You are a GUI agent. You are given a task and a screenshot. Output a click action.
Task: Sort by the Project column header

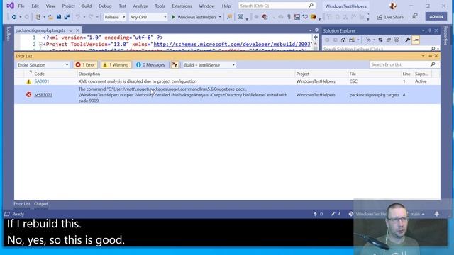point(321,74)
